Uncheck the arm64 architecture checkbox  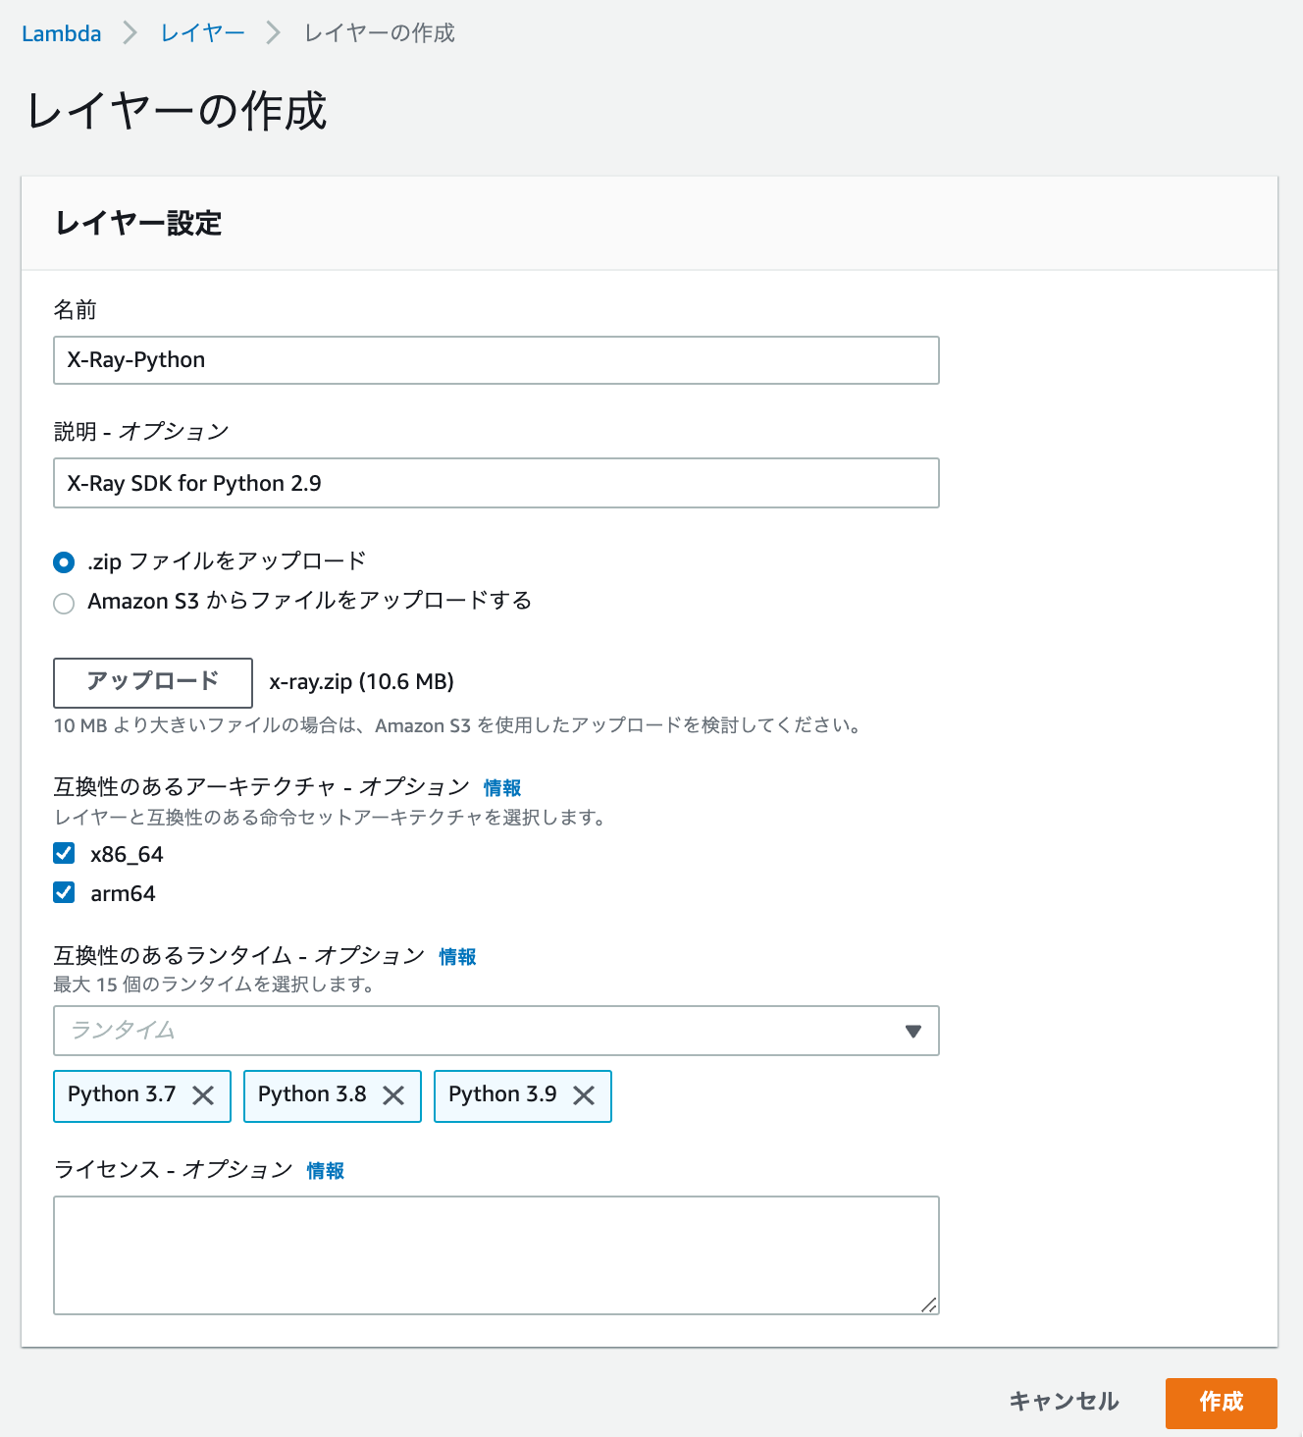(64, 892)
